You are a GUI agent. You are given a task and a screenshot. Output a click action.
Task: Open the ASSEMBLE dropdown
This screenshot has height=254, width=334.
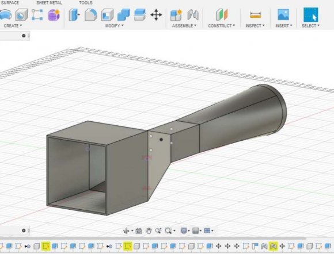click(184, 25)
